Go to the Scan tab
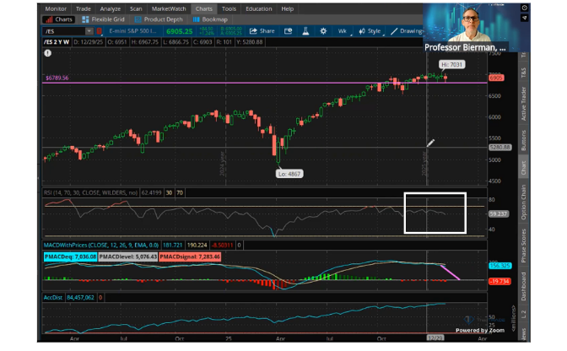The image size is (567, 351). tap(136, 8)
